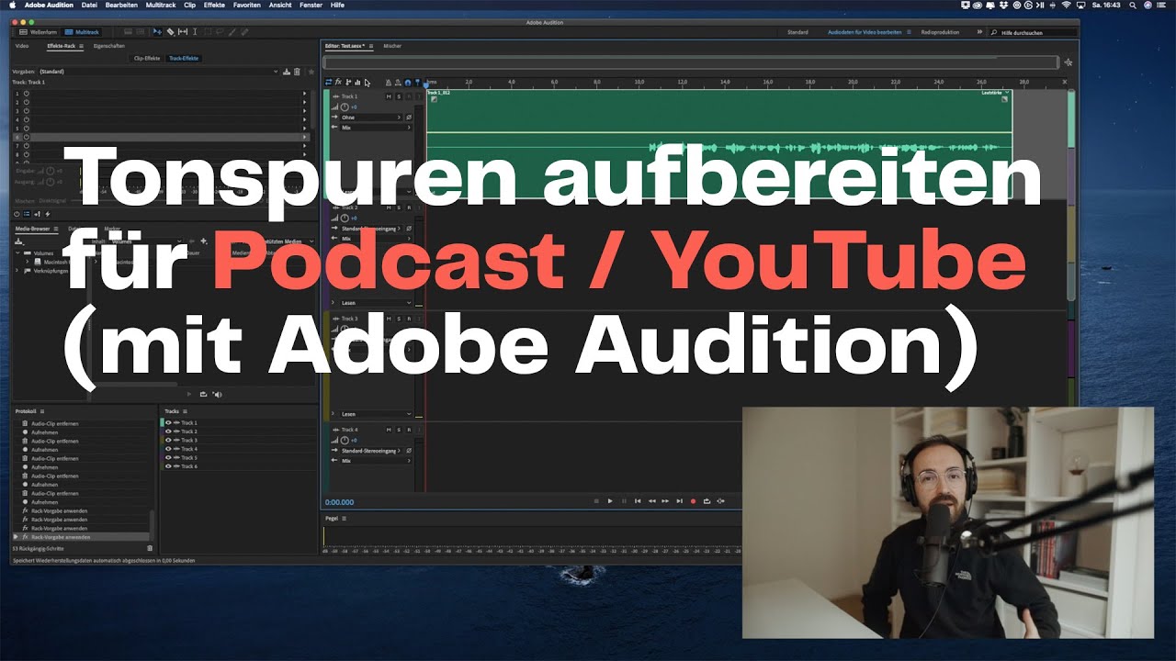This screenshot has width=1176, height=661.
Task: Click the Pause button in transport
Action: tap(624, 501)
